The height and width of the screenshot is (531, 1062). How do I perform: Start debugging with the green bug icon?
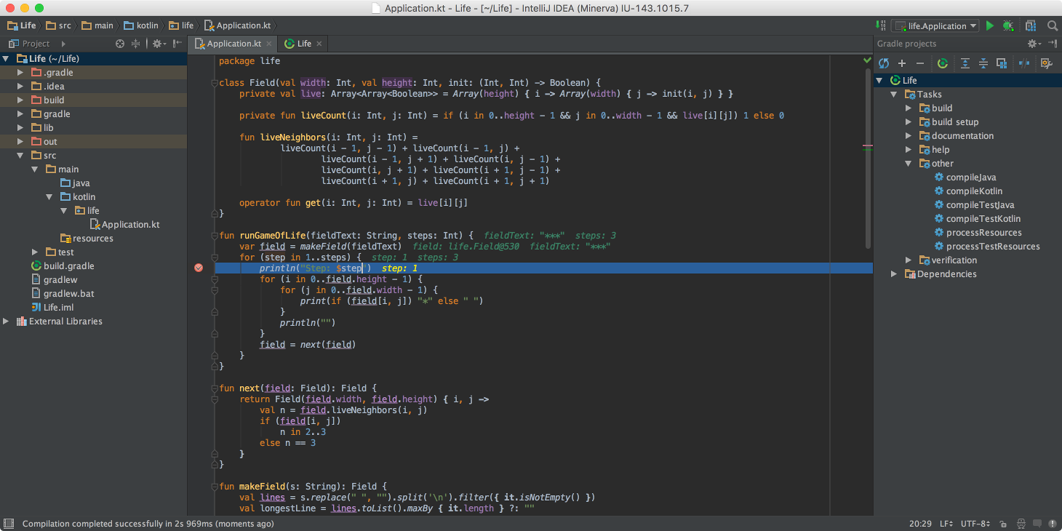tap(1007, 25)
